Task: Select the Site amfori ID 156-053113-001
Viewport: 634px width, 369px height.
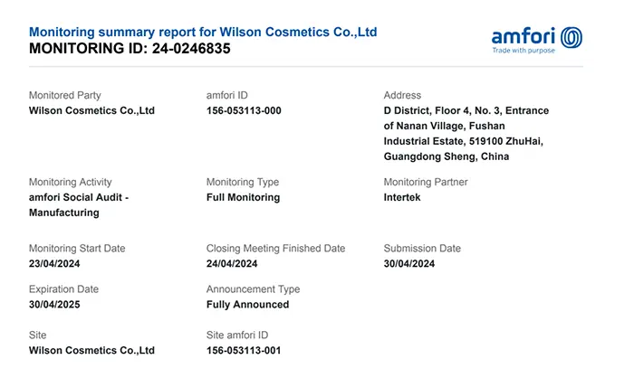Action: pos(244,350)
